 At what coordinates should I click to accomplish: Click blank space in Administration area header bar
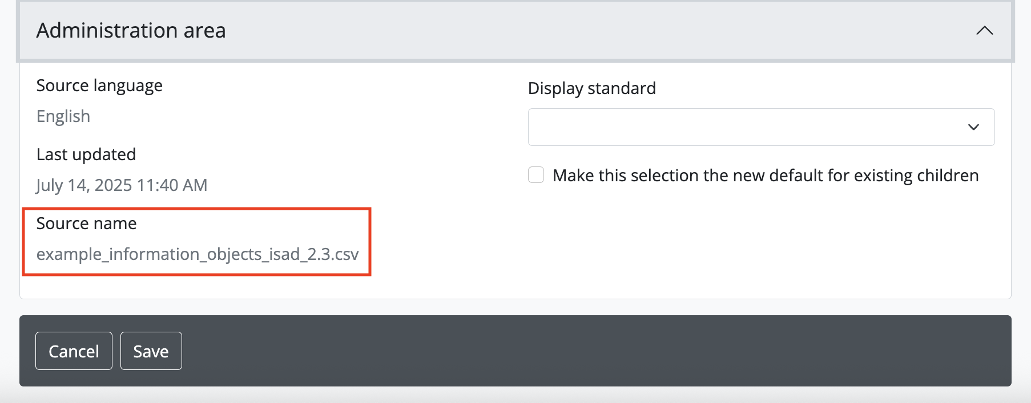(x=571, y=31)
